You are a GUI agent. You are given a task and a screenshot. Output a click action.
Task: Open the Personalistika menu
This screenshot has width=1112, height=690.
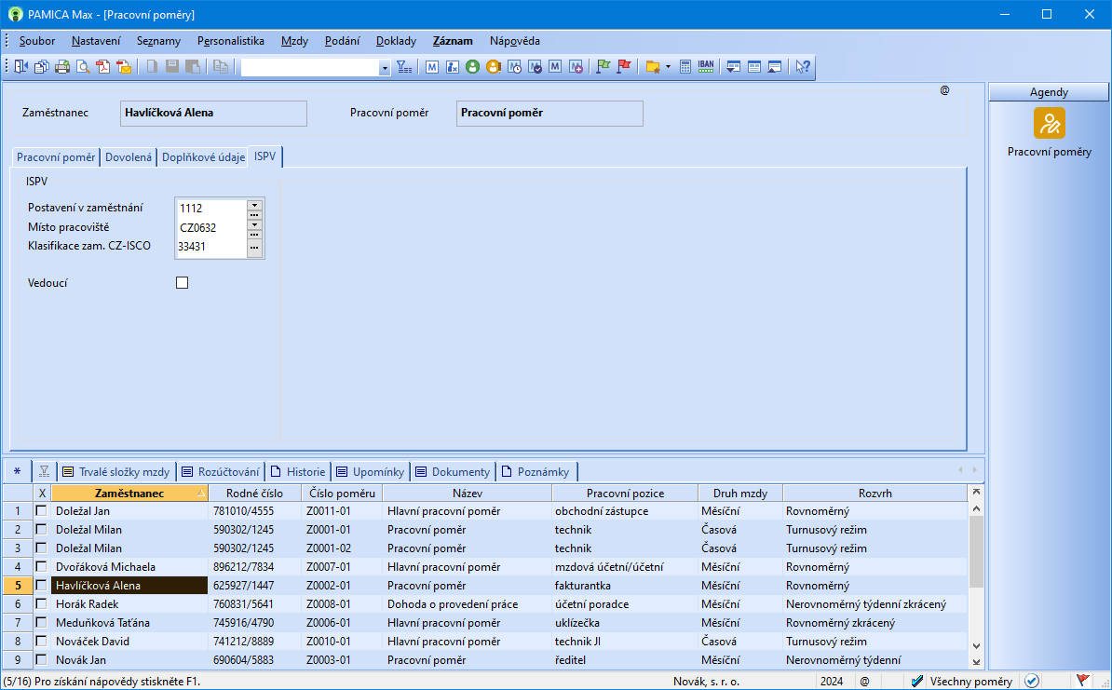[x=230, y=40]
